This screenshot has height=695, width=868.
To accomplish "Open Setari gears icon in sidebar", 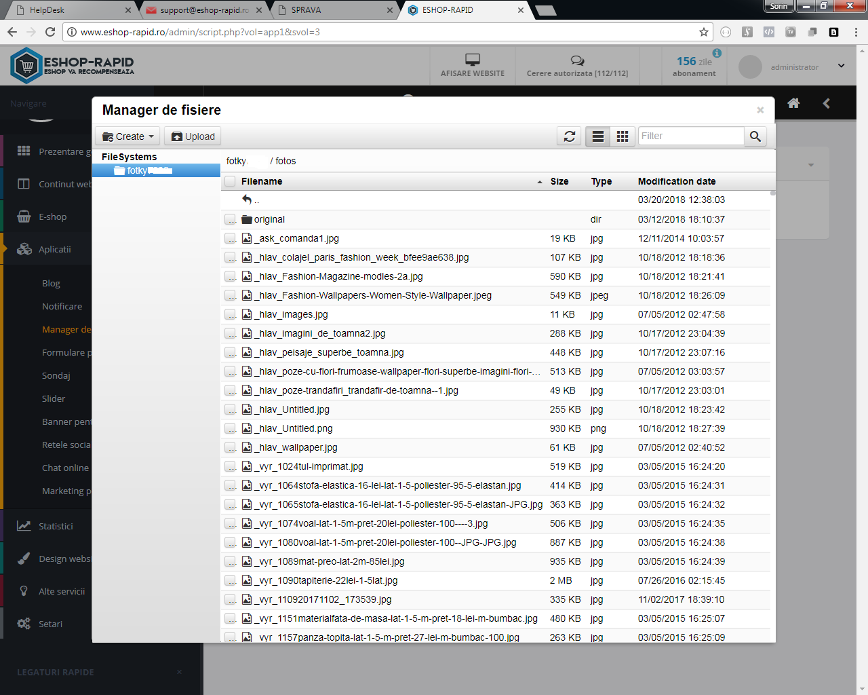I will pos(24,624).
